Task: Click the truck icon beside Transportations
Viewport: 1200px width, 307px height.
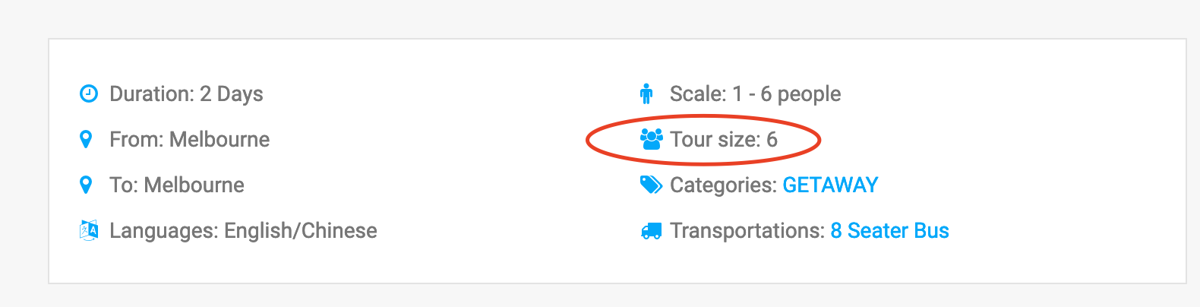Action: click(x=651, y=231)
